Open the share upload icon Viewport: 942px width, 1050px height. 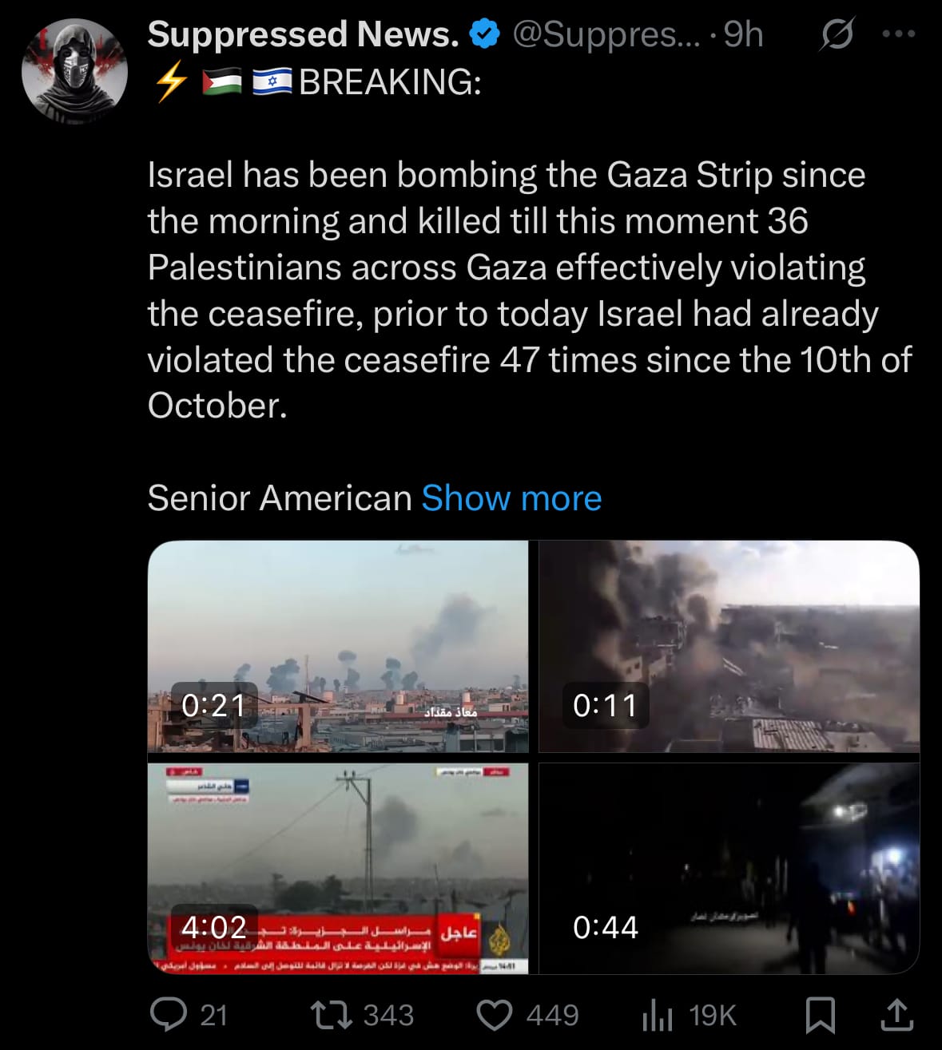(x=896, y=1015)
